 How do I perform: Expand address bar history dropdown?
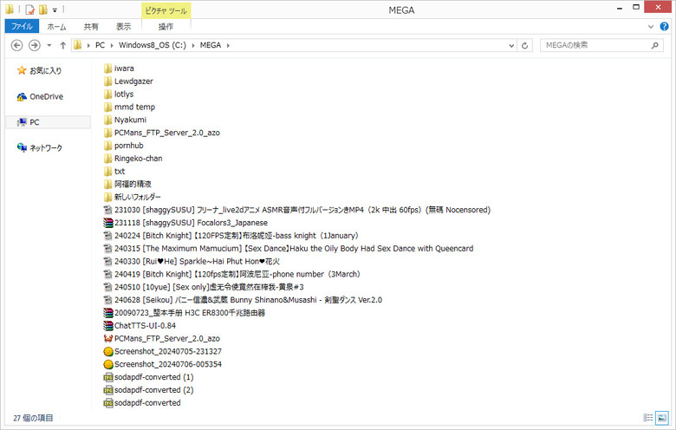(511, 45)
